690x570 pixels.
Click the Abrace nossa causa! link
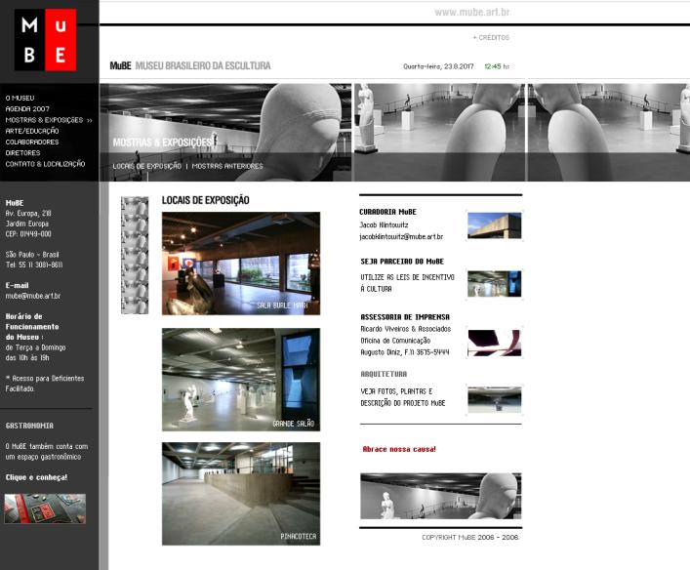click(399, 449)
